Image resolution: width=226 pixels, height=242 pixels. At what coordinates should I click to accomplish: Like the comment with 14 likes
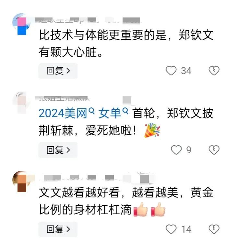click(x=171, y=229)
